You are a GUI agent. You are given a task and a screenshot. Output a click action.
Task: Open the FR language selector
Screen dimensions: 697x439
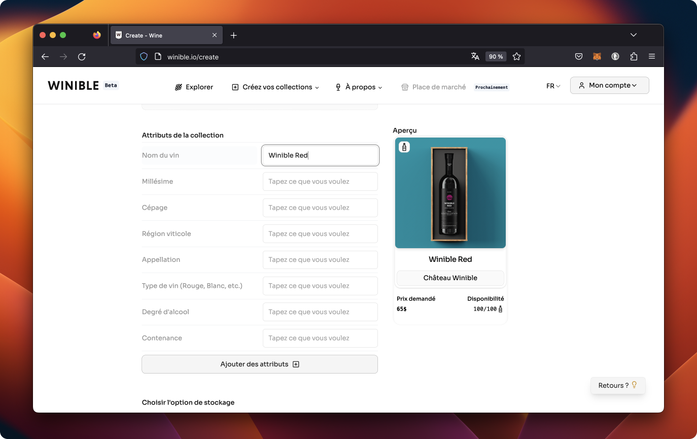[553, 86]
